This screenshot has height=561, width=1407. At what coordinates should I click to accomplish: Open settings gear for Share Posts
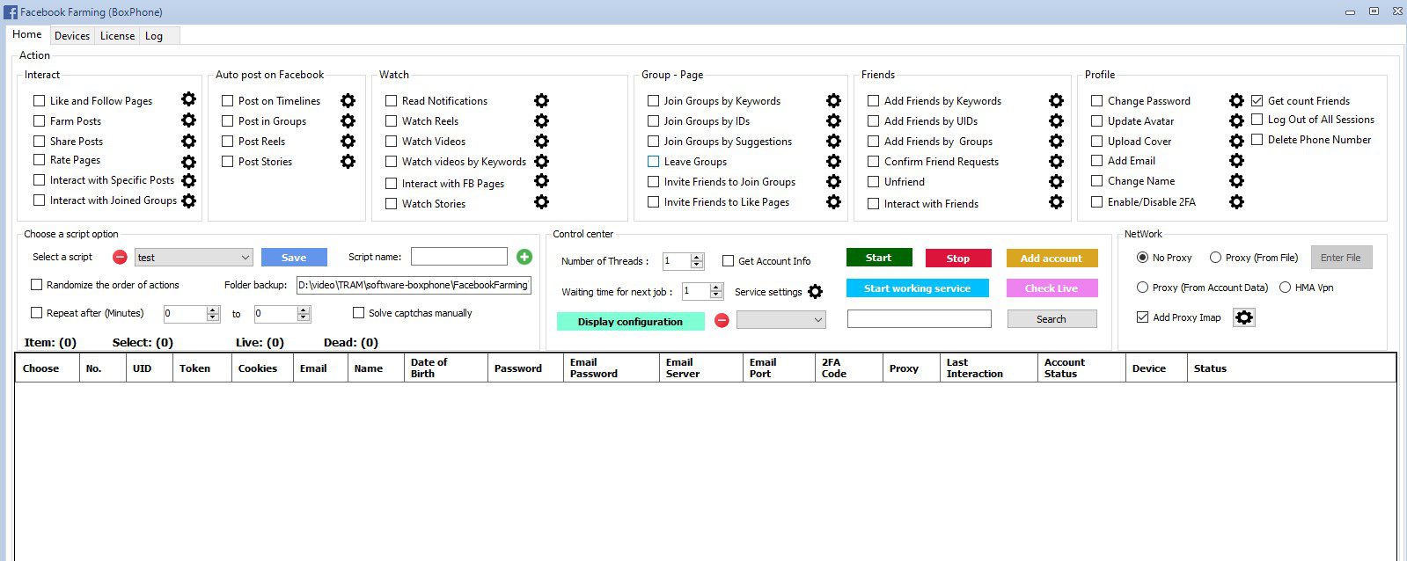(188, 141)
